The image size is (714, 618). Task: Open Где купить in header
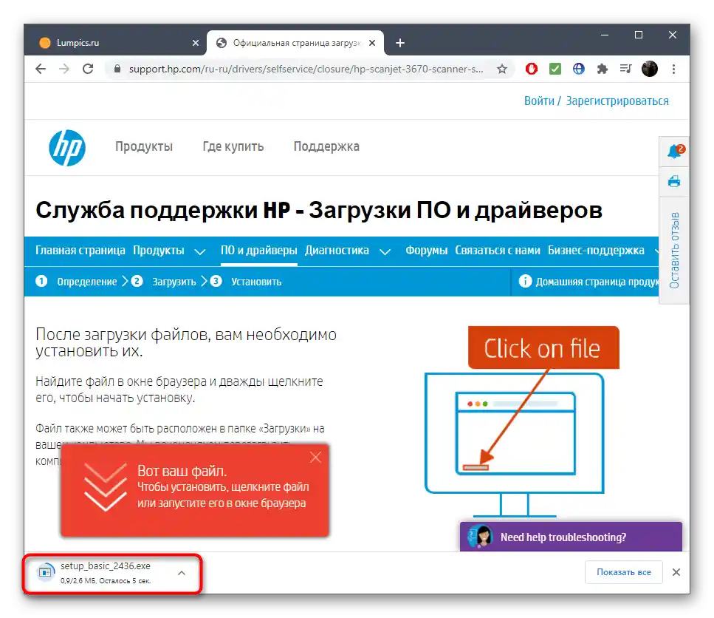click(x=233, y=146)
